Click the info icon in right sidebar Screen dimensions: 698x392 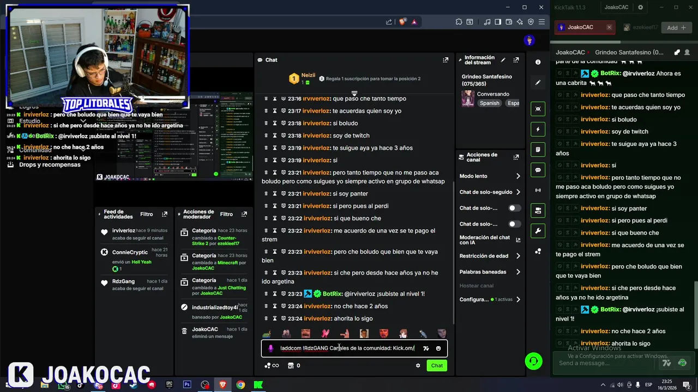point(538,62)
